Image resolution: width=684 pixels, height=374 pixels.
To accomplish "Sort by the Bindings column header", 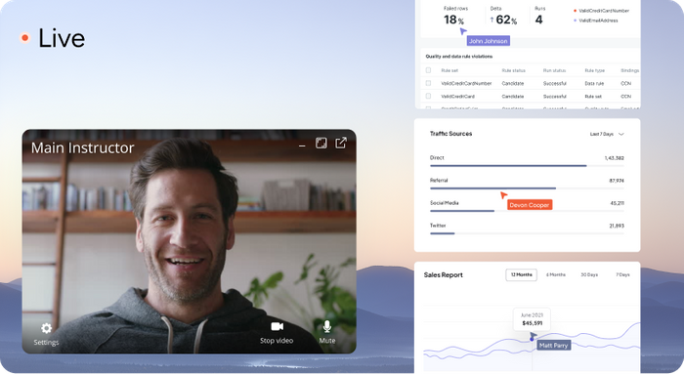I will [x=630, y=70].
